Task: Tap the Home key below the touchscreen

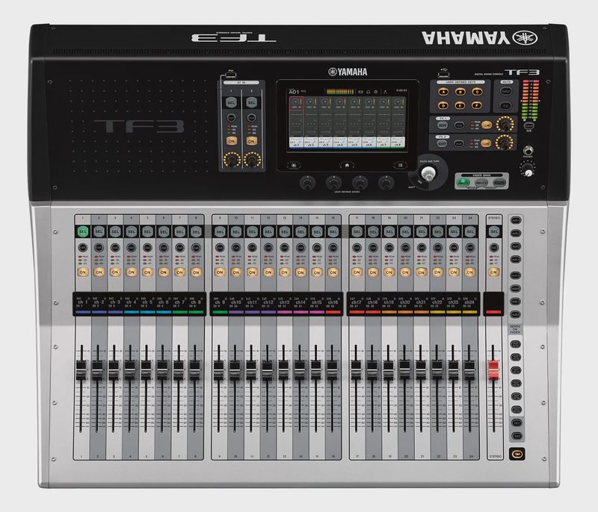Action: [347, 165]
